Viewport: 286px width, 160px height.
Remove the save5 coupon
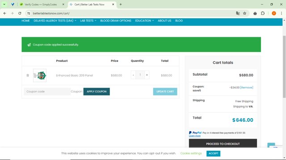click(247, 88)
